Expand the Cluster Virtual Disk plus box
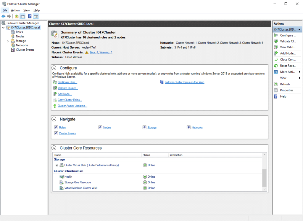The height and width of the screenshot is (221, 303). [57, 165]
